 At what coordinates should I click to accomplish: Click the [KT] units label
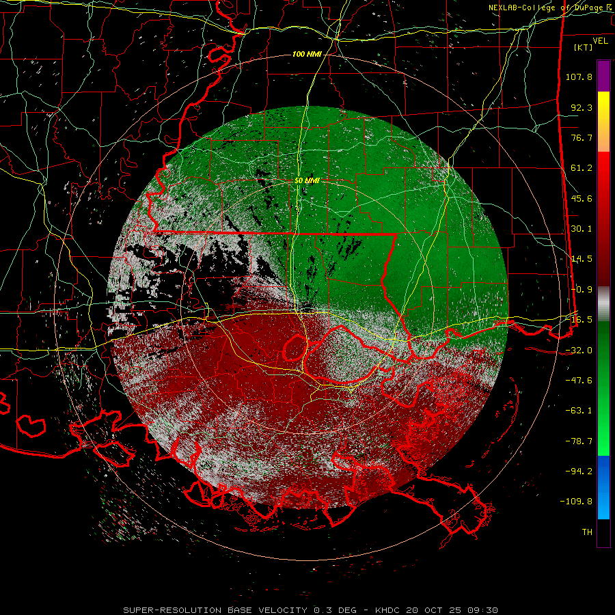(x=584, y=47)
